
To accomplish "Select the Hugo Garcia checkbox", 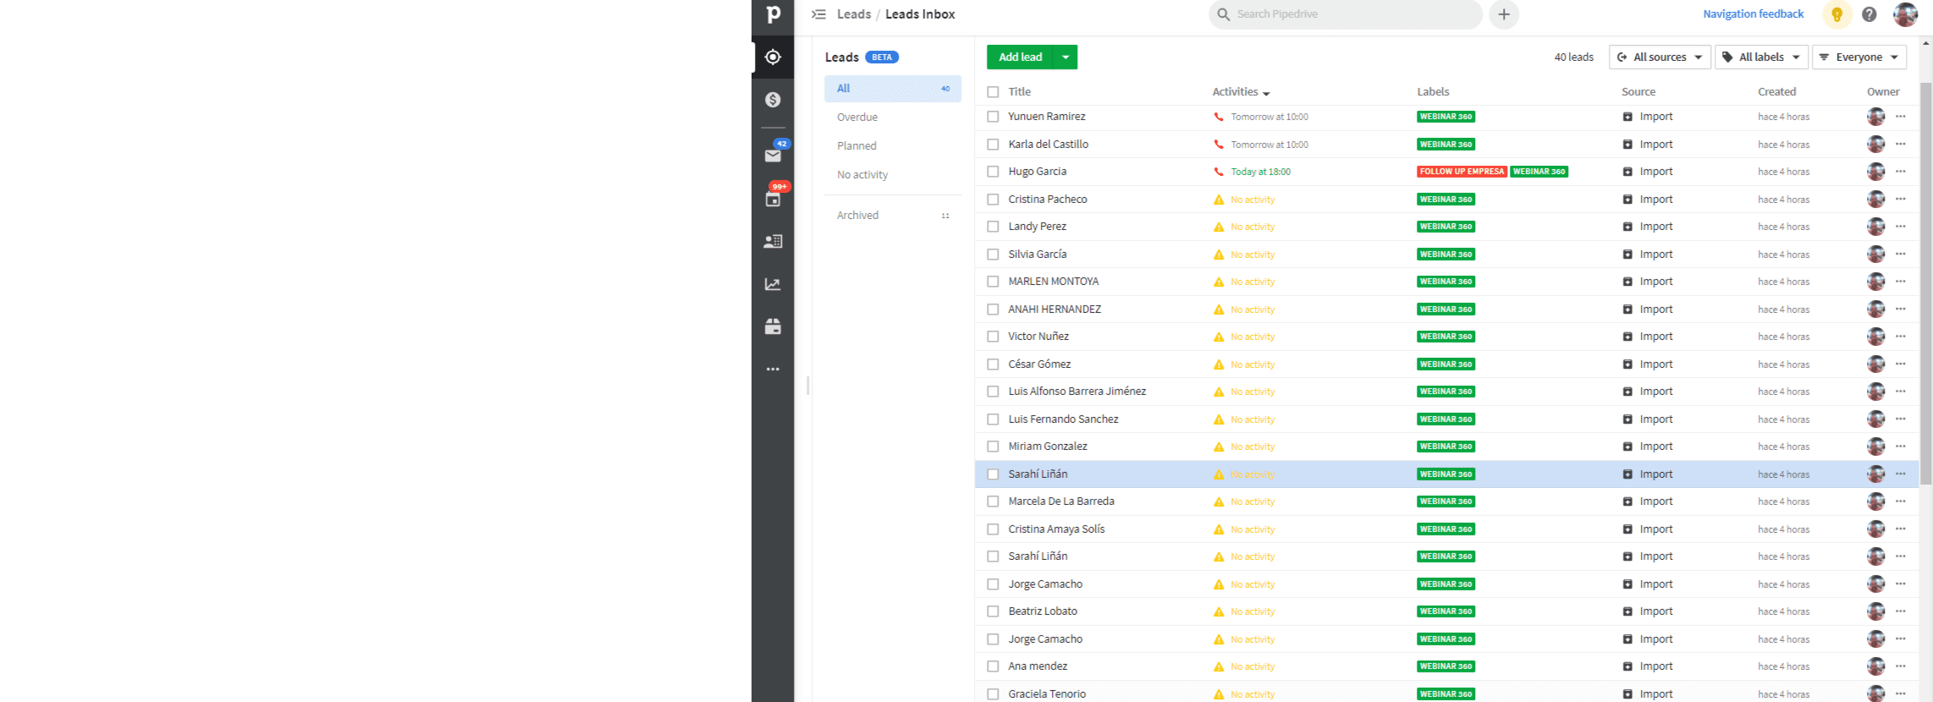I will coord(993,172).
